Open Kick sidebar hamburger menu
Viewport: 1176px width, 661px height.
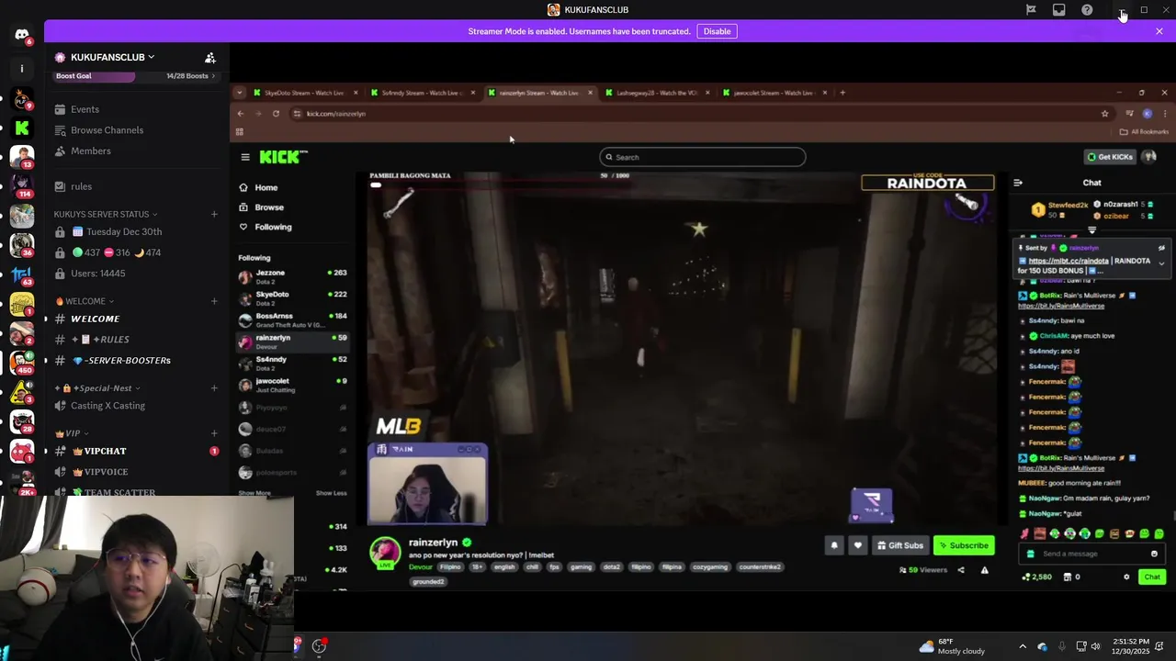tap(245, 157)
